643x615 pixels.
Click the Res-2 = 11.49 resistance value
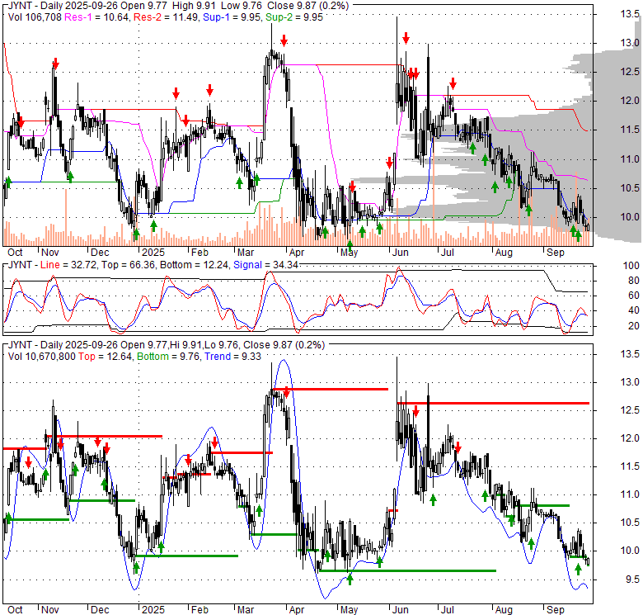pos(166,17)
